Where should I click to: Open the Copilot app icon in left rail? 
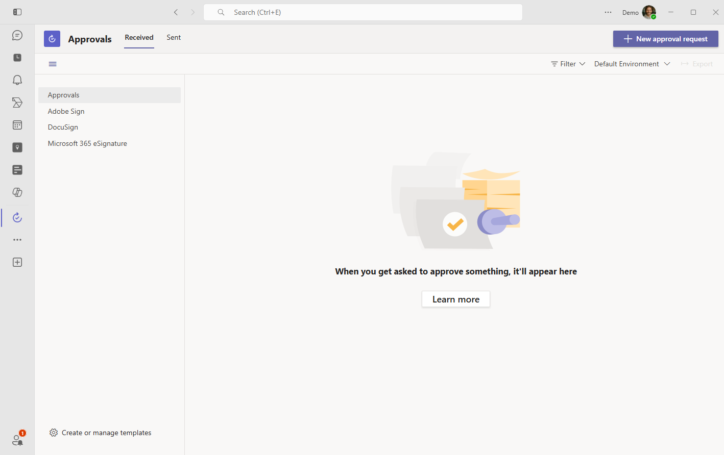tap(17, 192)
